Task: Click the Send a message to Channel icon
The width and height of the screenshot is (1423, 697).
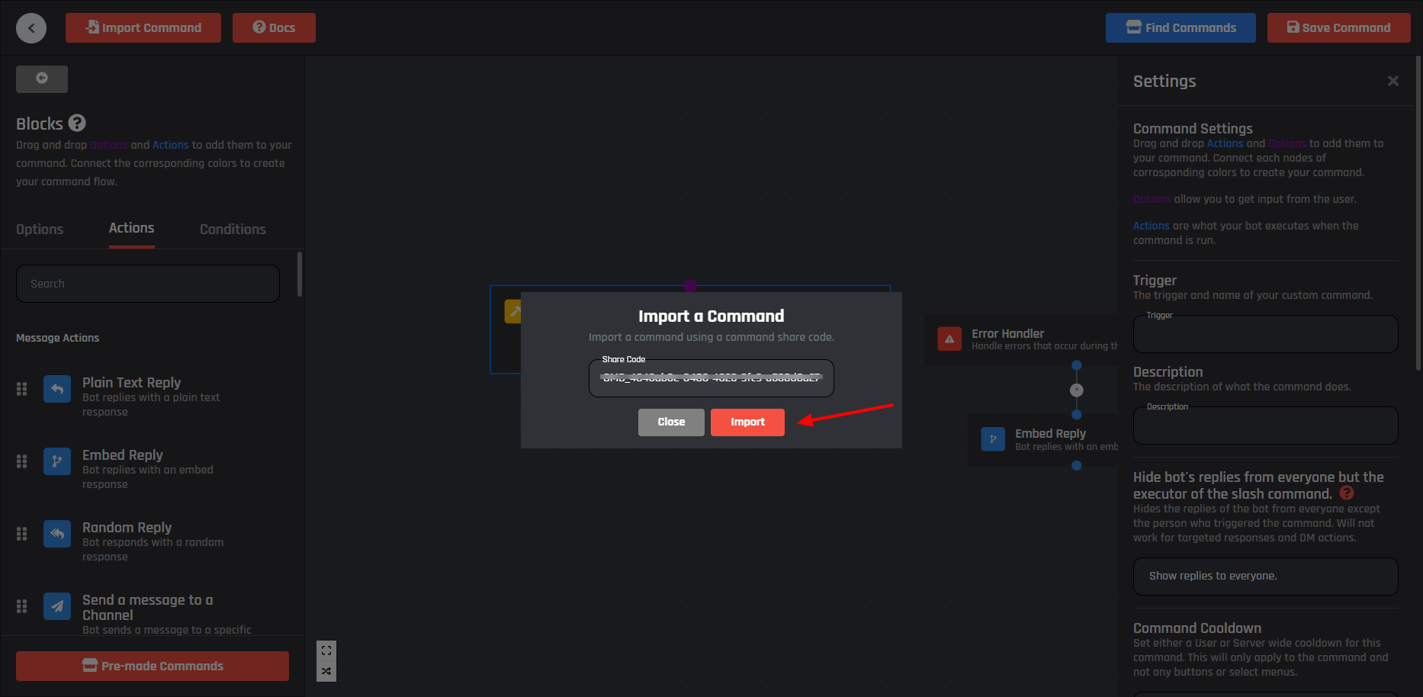Action: point(57,607)
